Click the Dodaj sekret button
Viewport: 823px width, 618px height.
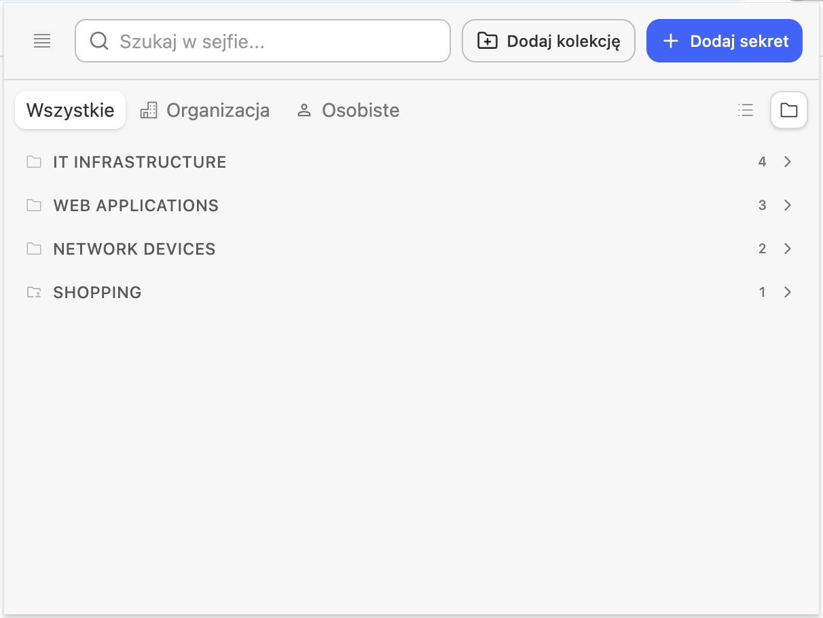[725, 41]
